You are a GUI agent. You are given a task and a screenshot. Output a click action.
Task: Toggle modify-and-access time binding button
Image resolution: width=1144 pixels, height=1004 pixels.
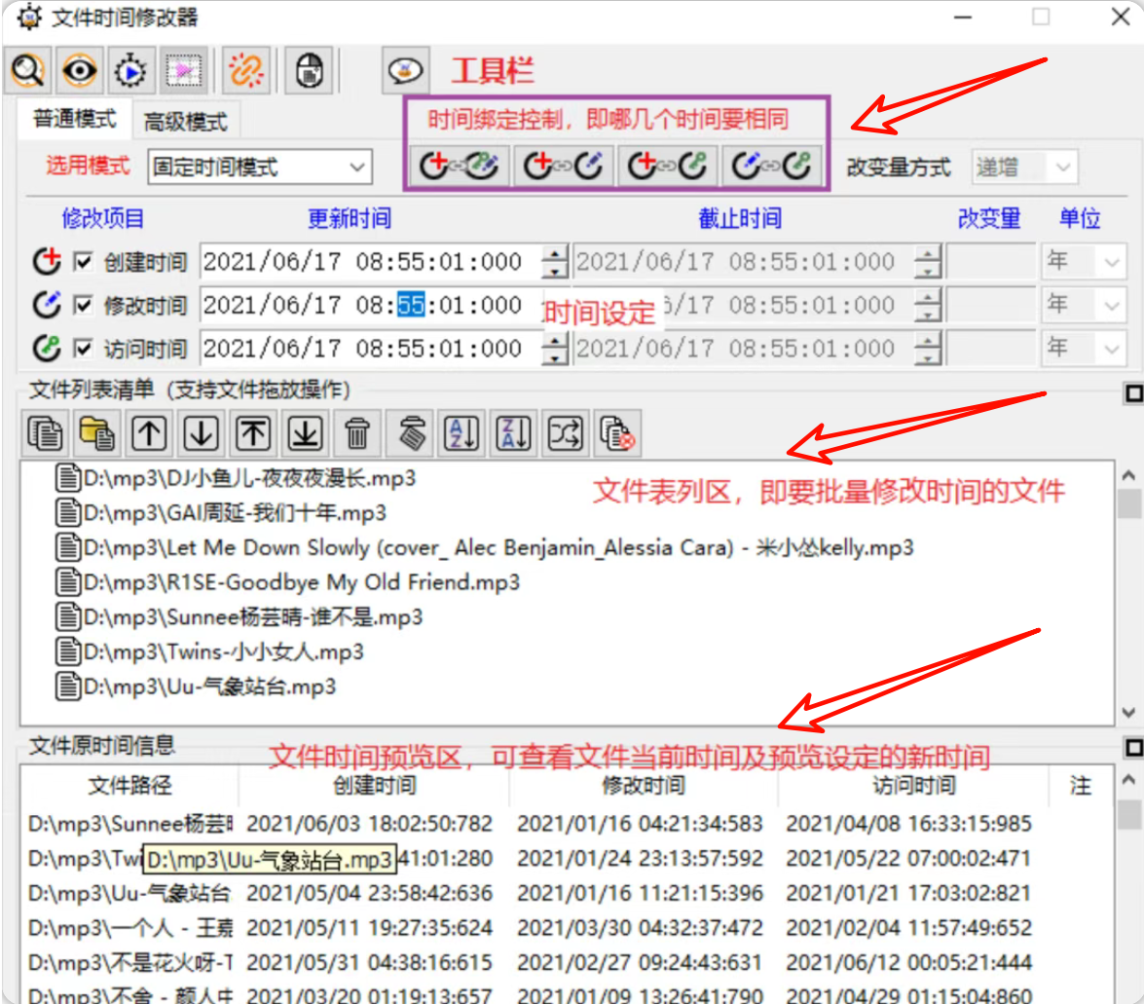click(771, 167)
